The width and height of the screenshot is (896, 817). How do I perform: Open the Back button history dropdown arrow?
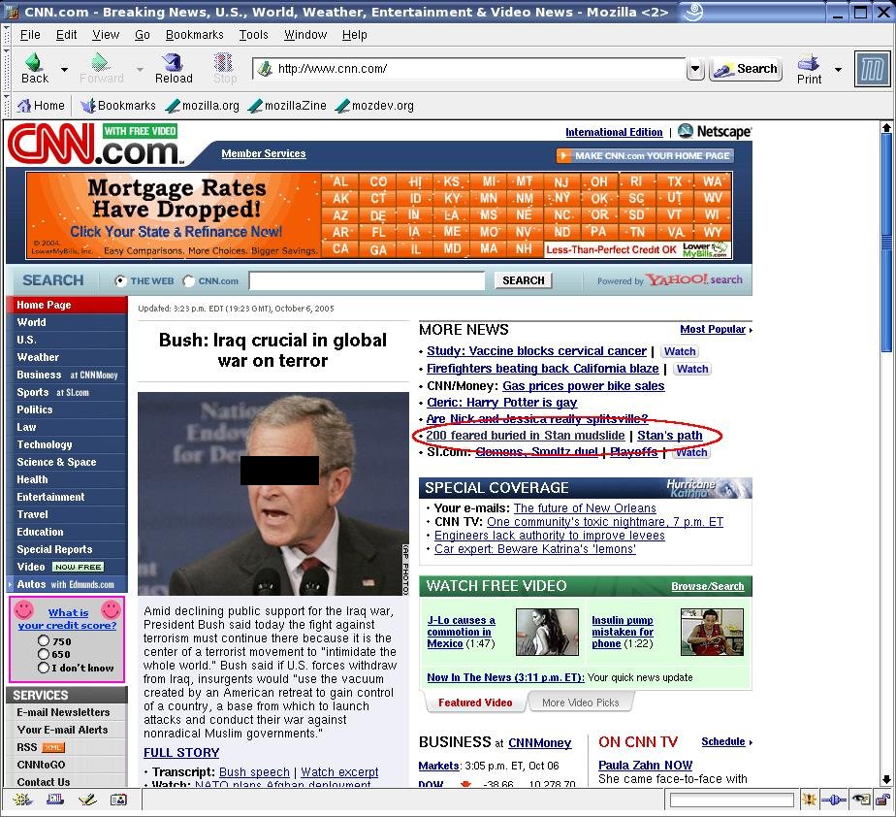tap(65, 69)
